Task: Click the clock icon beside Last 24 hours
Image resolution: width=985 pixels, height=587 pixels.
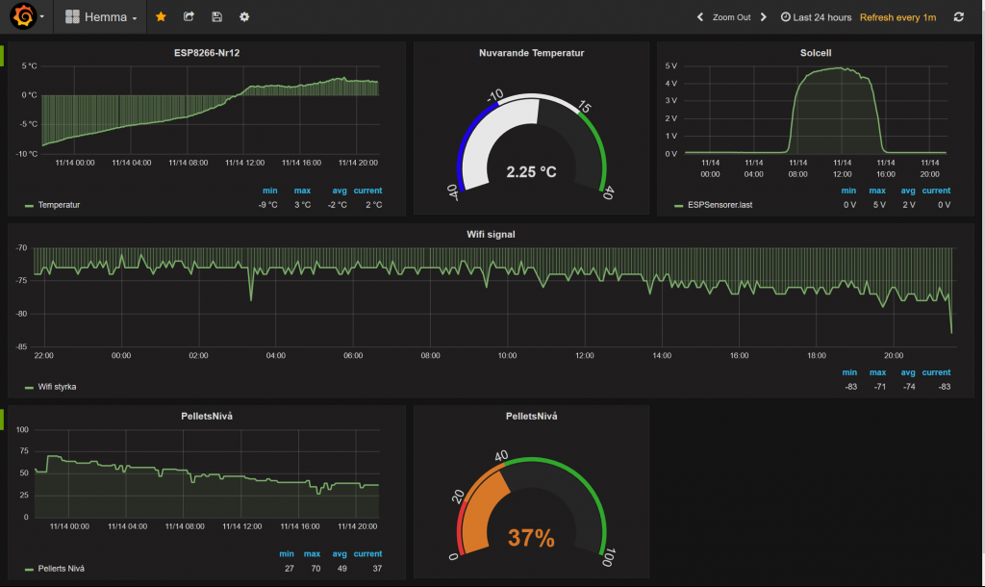Action: point(785,17)
